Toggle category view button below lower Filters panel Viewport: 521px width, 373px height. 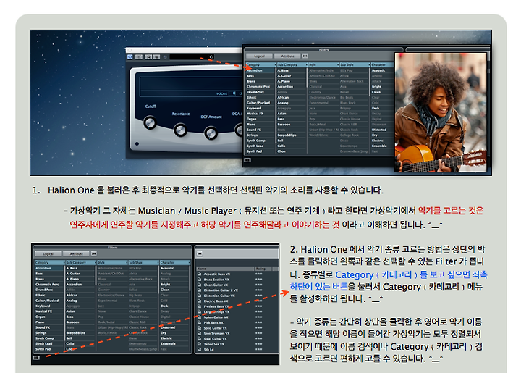tap(36, 358)
